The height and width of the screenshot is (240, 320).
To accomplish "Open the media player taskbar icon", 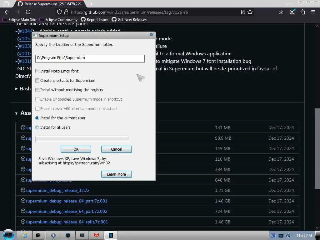I will (53, 235).
